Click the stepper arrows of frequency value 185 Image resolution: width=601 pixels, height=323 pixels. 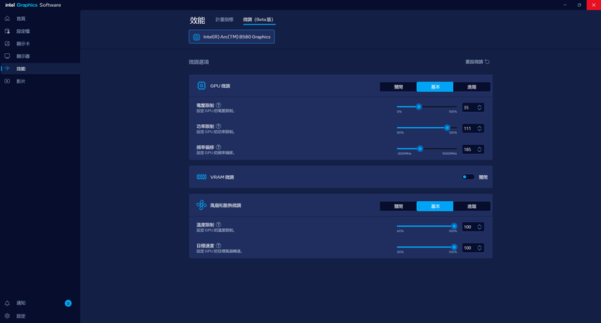pyautogui.click(x=479, y=150)
